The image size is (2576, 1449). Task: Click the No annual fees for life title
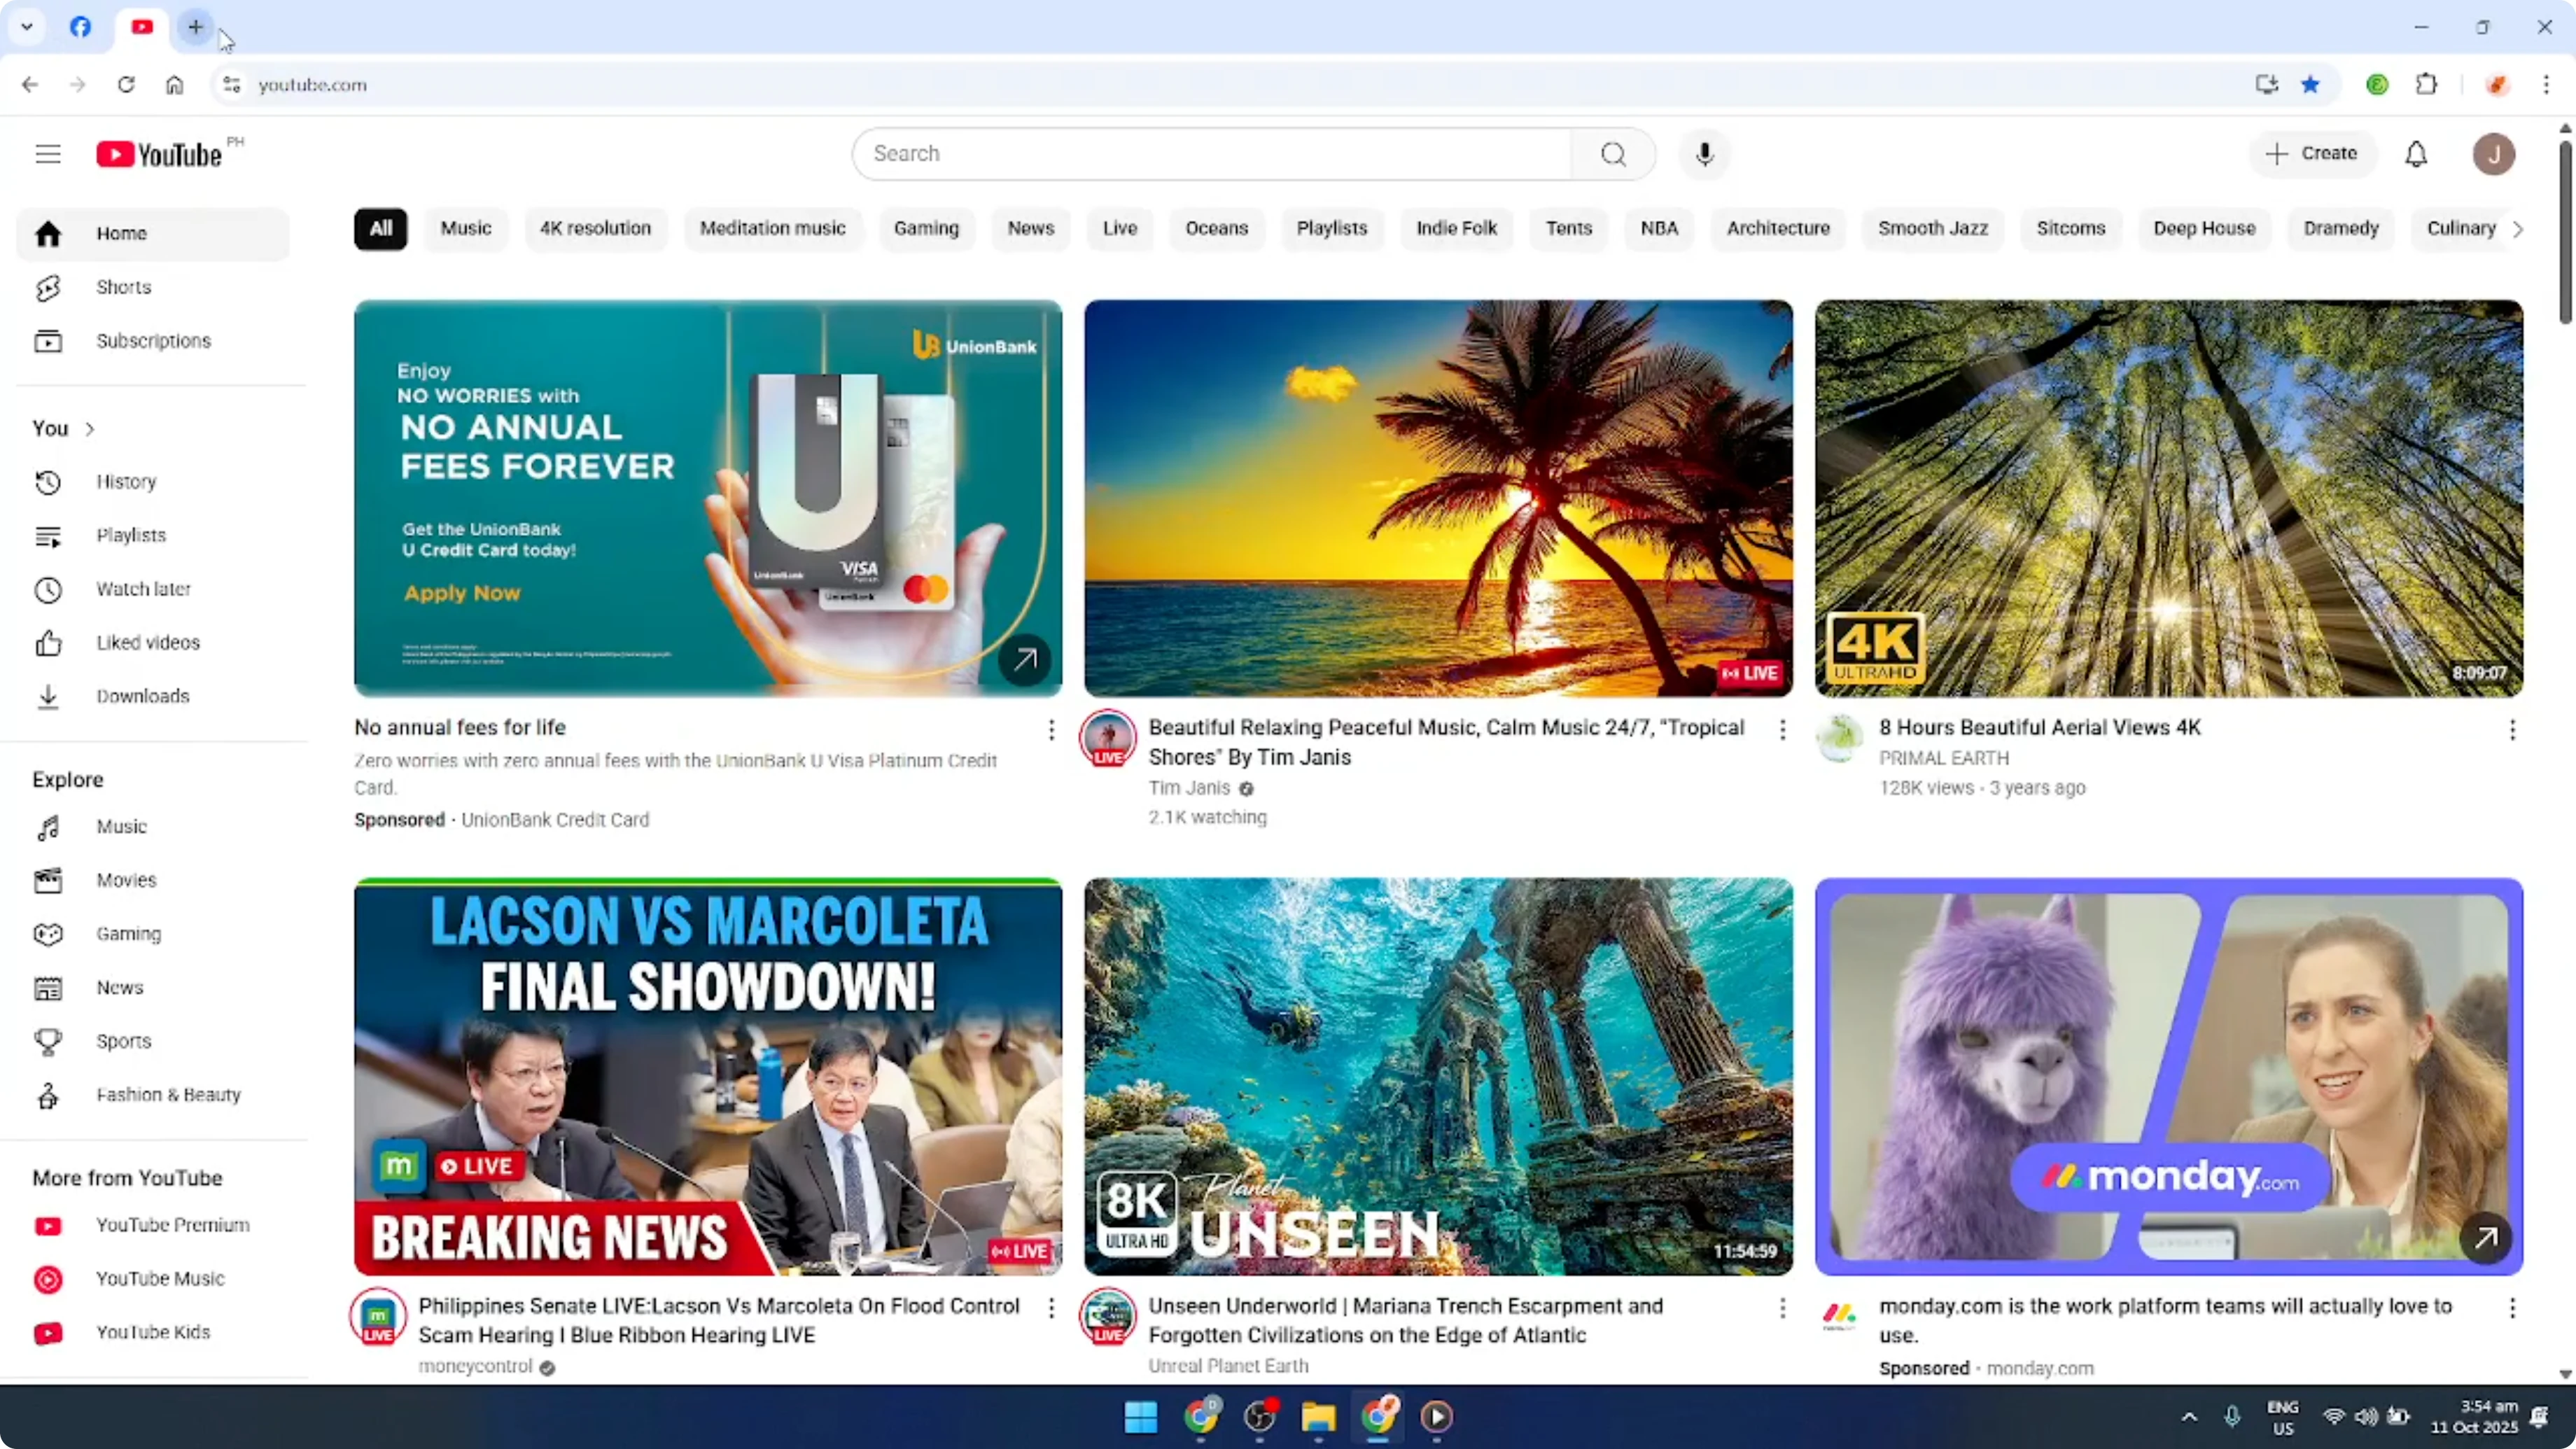pos(460,728)
